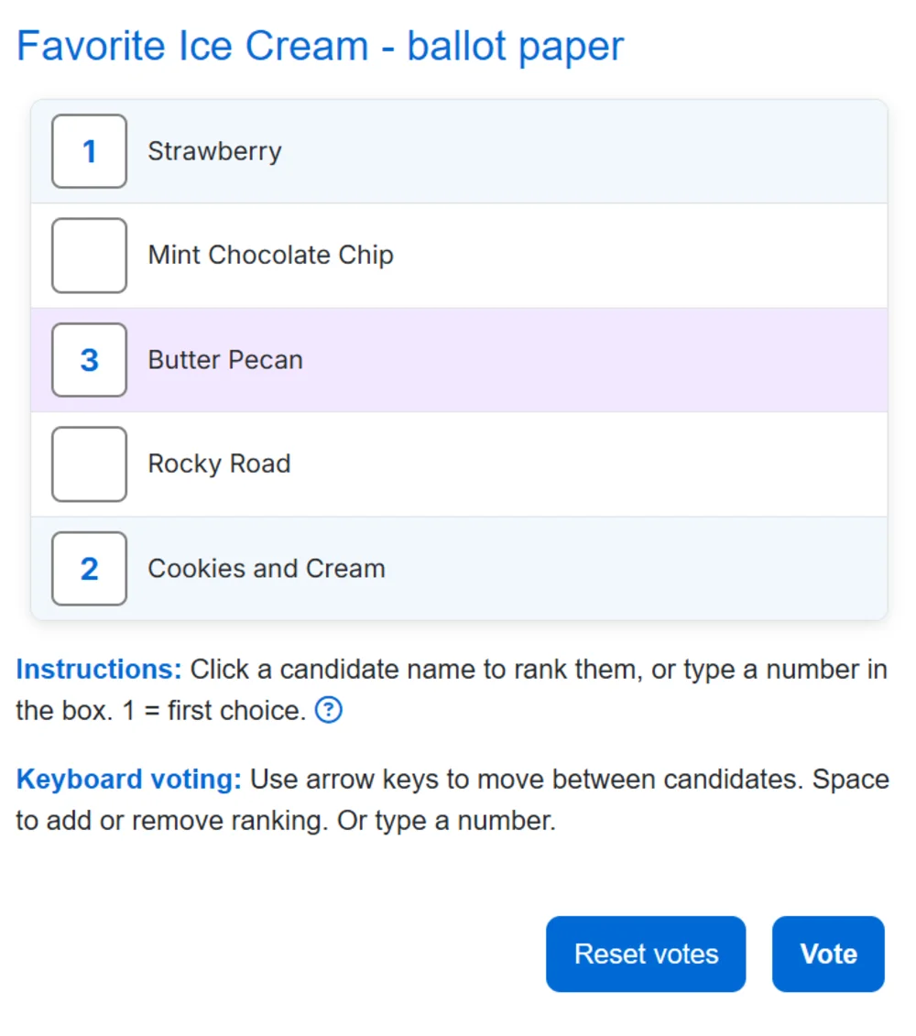Open ranking help via the circled question mark
The image size is (916, 1036).
329,710
